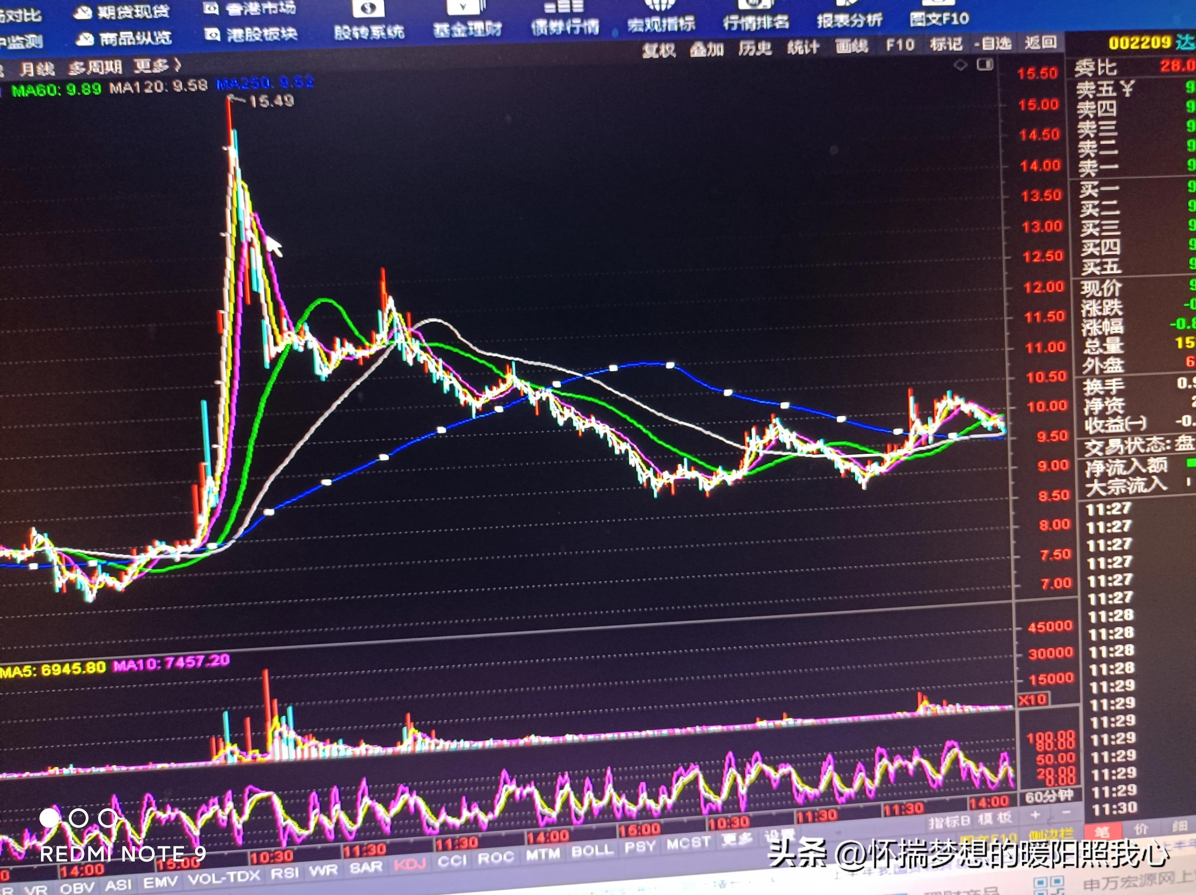
Task: Select the SAR indicator tab
Action: pos(366,867)
